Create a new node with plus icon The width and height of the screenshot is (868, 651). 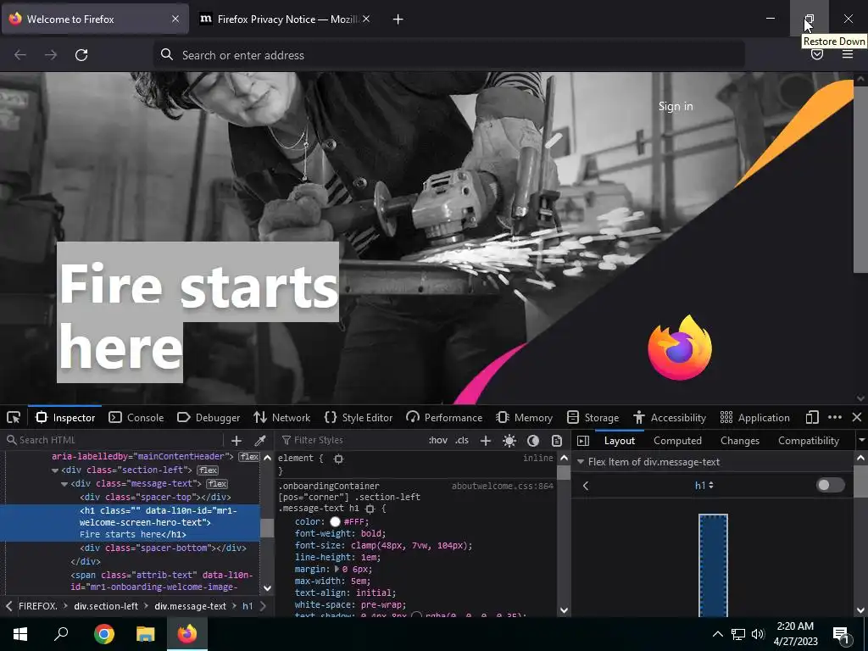pos(236,440)
